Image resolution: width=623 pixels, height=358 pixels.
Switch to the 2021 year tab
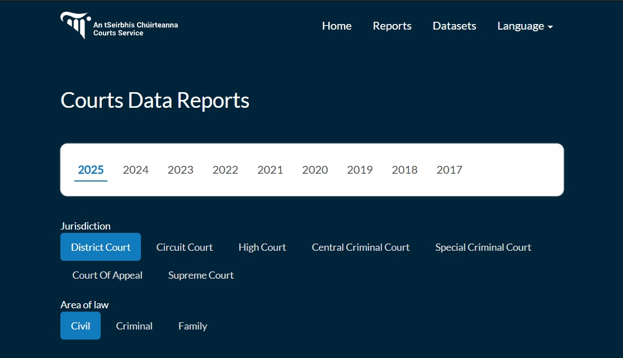pyautogui.click(x=270, y=170)
